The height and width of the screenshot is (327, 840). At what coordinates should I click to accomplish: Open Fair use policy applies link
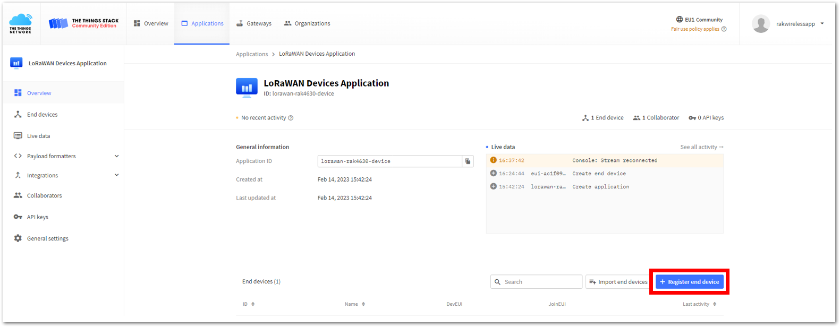click(x=695, y=29)
